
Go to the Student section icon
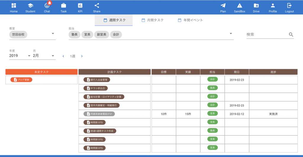(x=30, y=6)
